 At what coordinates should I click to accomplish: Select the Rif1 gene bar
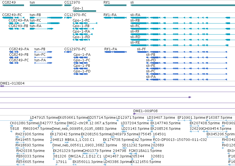click(x=115, y=5)
